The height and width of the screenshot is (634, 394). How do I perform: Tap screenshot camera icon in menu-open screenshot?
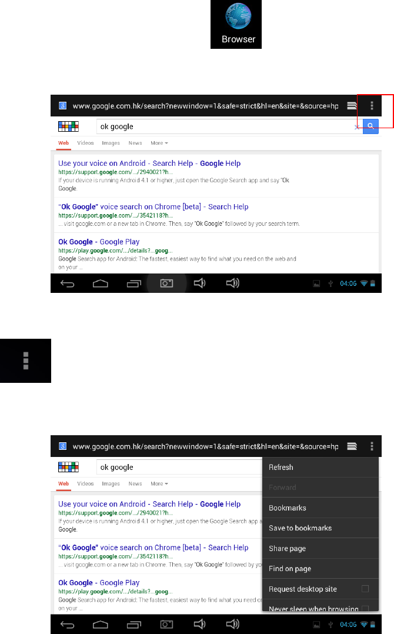coord(166,625)
